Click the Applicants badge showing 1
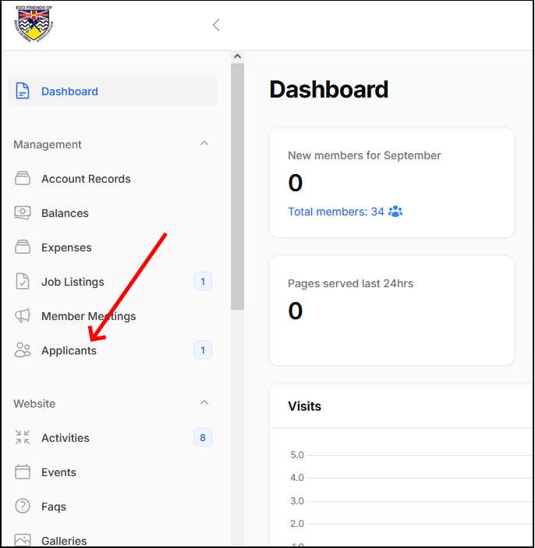535x548 pixels. (203, 351)
